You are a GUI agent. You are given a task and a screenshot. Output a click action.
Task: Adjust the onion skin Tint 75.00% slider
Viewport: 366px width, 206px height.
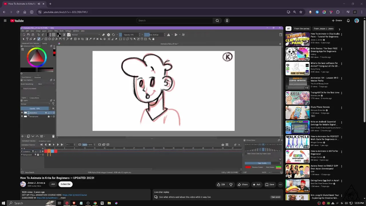click(x=262, y=163)
